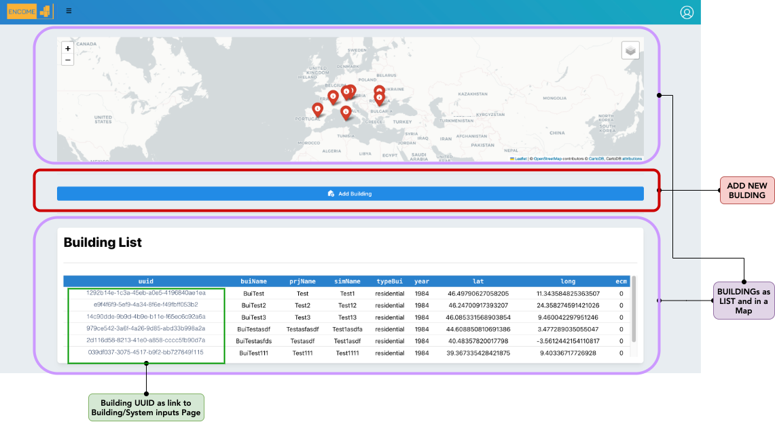775x422 pixels.
Task: Open the OpenStreetMap link
Action: click(547, 159)
